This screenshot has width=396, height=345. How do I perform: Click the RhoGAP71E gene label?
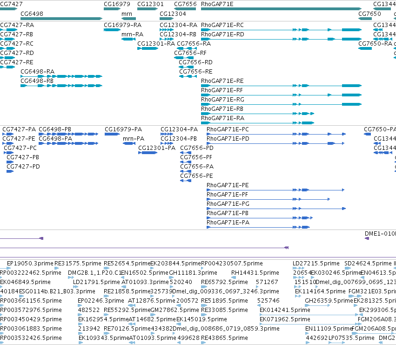(x=217, y=4)
